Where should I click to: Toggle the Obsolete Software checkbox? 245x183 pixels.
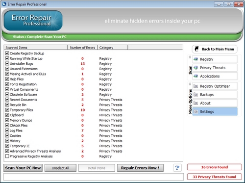coord(7,94)
